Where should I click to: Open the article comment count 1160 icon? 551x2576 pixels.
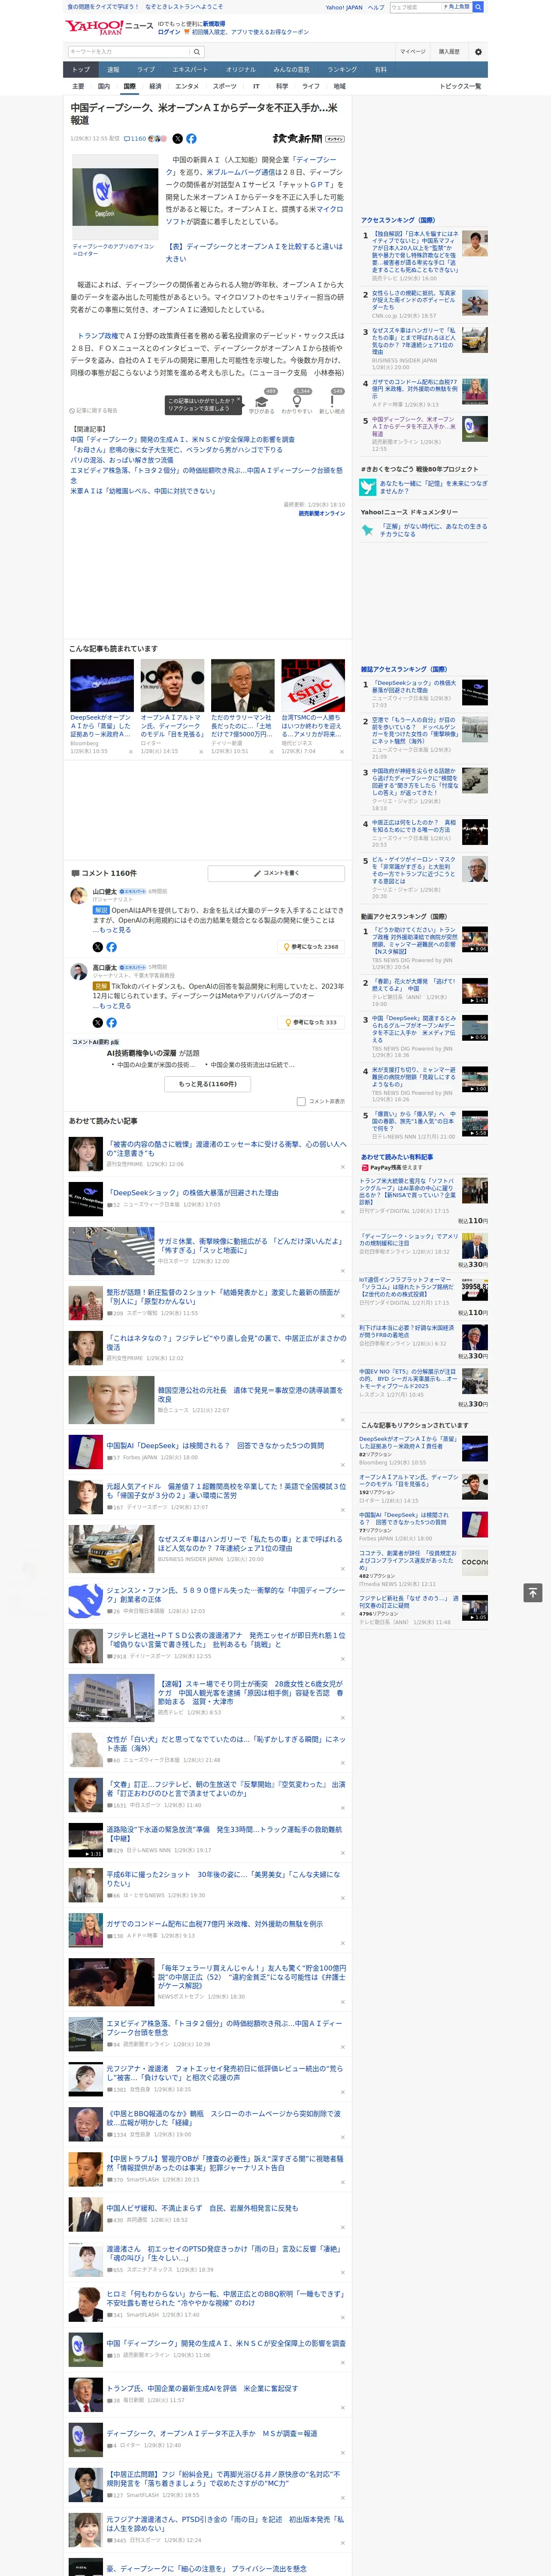[135, 139]
